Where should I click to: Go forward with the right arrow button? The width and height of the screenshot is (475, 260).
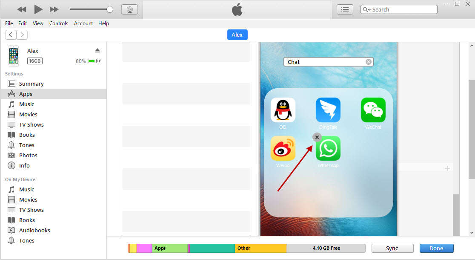point(22,35)
